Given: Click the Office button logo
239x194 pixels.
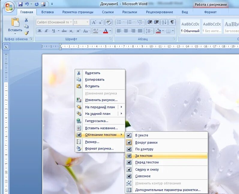Looking at the screenshot, I should tap(9, 6).
